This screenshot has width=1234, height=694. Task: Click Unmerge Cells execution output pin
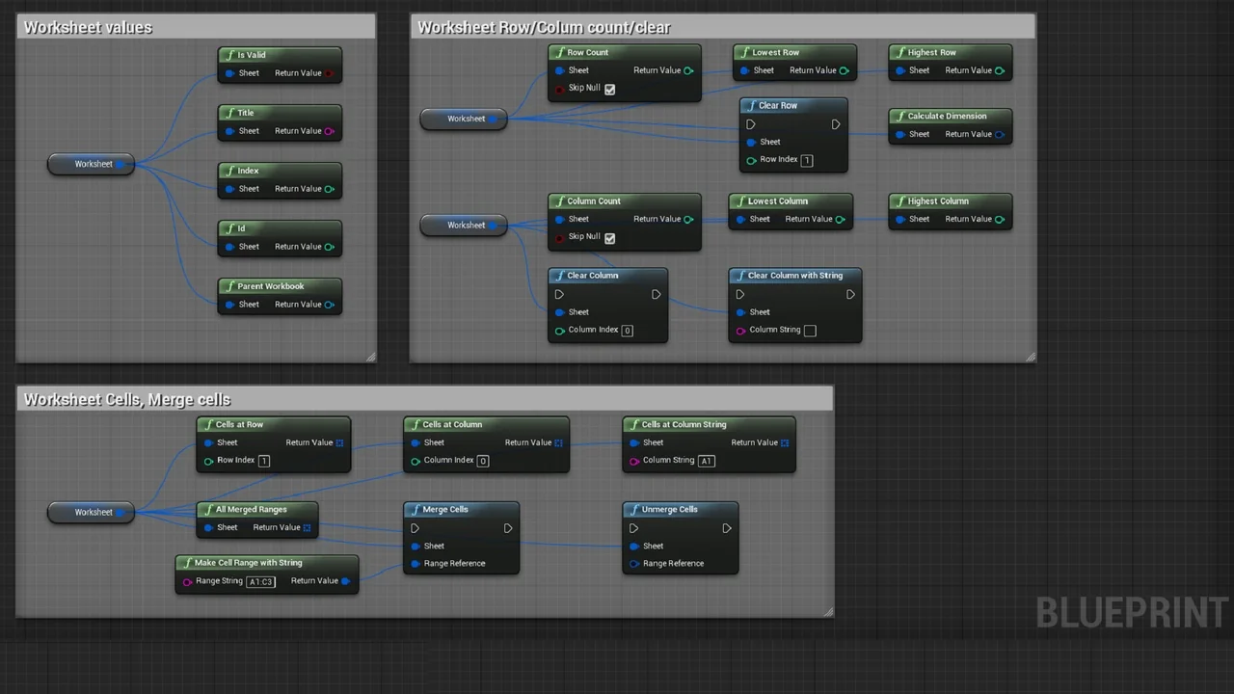726,528
